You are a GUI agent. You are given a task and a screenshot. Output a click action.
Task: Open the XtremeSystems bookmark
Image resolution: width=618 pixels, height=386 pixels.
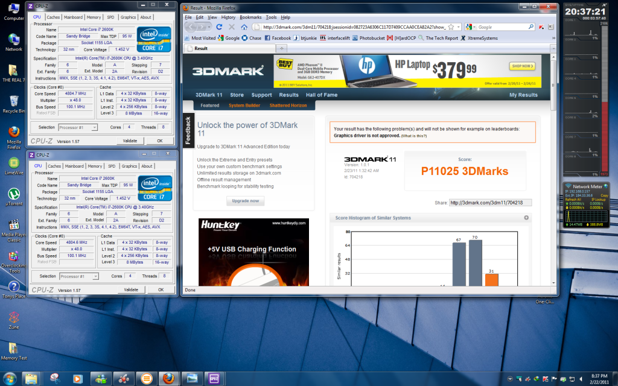click(x=479, y=38)
